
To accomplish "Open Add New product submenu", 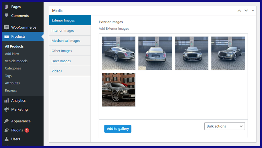I will pos(12,54).
